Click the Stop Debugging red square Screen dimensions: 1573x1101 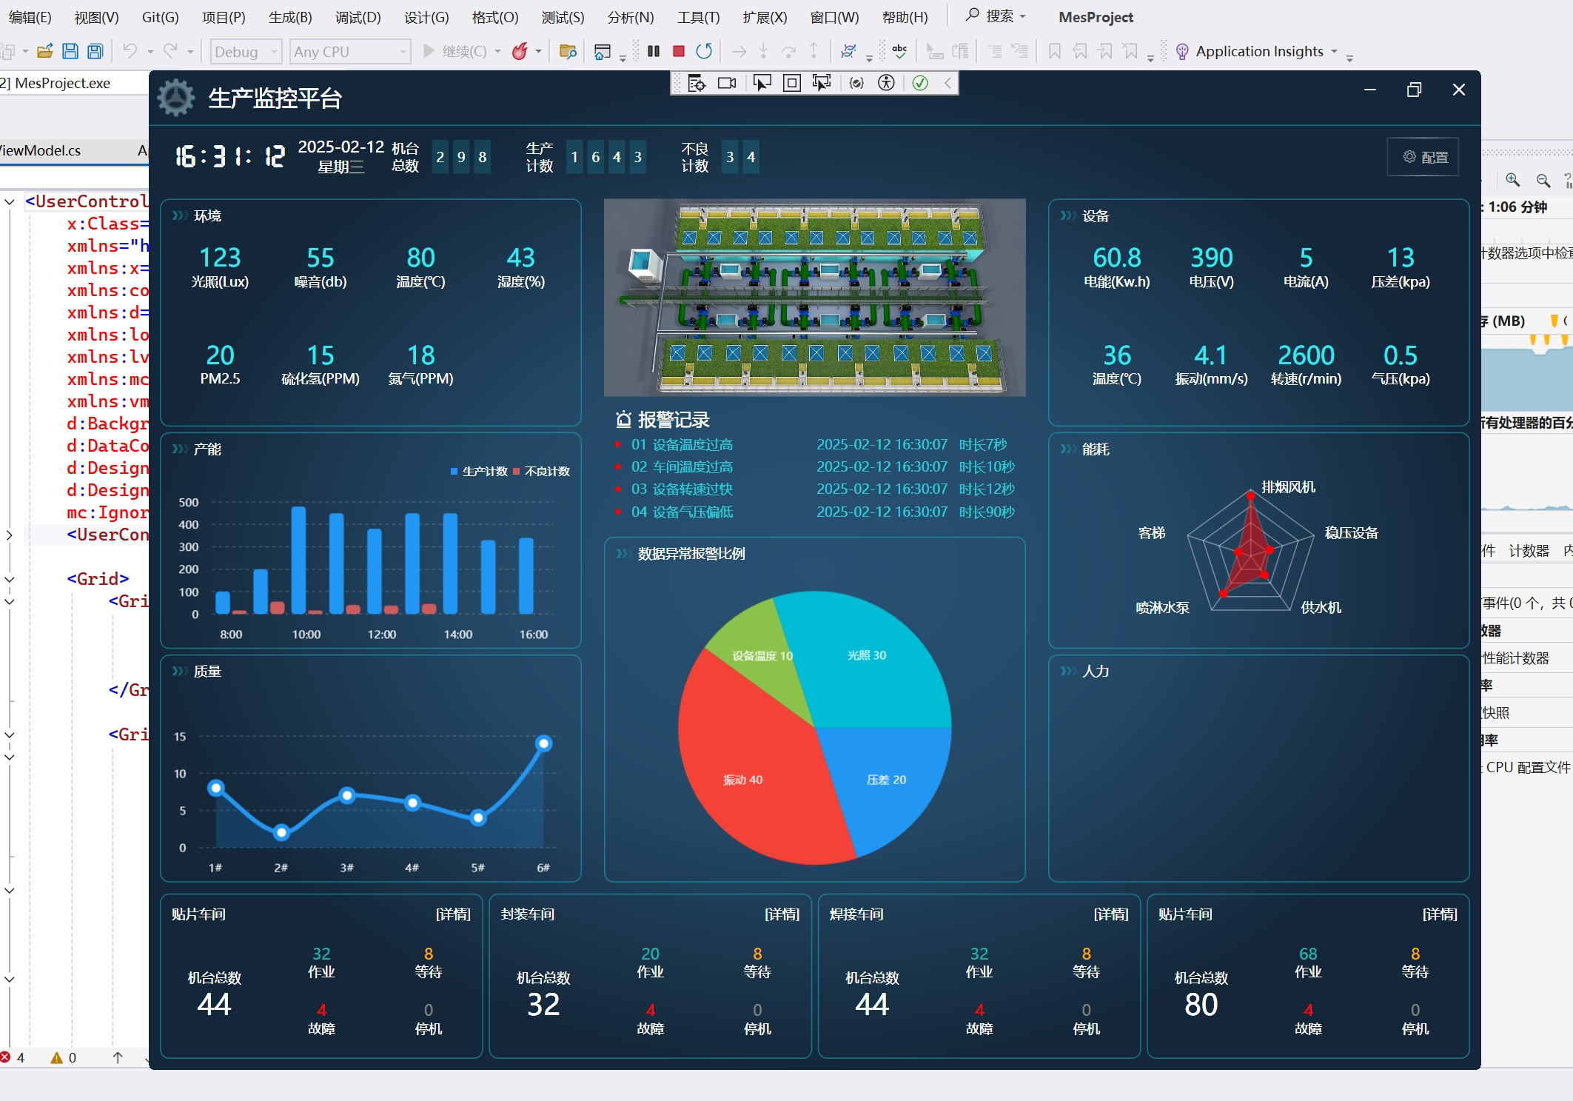(678, 51)
